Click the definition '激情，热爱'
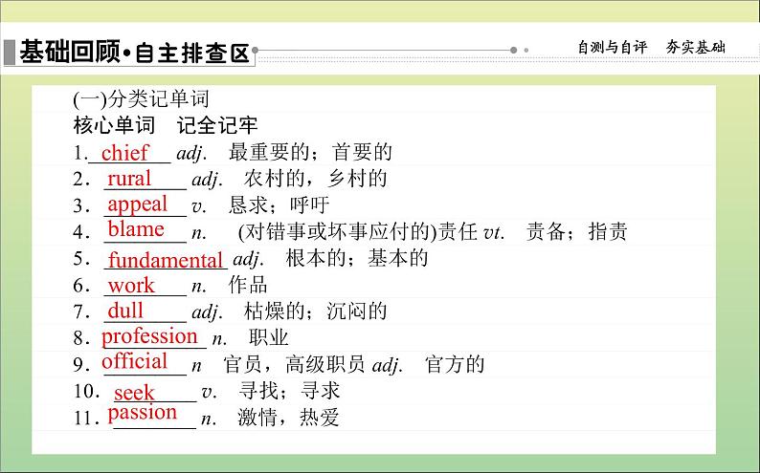The width and height of the screenshot is (760, 473). (x=288, y=418)
